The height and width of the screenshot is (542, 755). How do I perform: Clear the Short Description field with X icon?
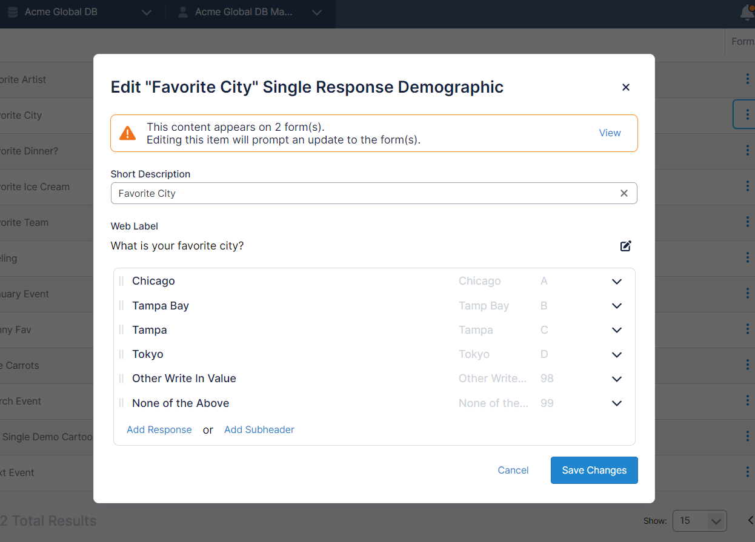624,193
